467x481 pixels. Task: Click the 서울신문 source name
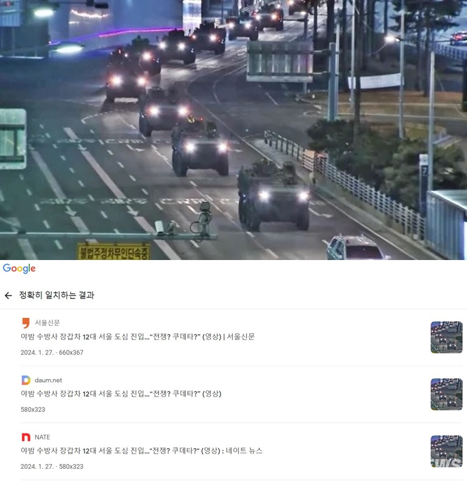[x=47, y=323]
